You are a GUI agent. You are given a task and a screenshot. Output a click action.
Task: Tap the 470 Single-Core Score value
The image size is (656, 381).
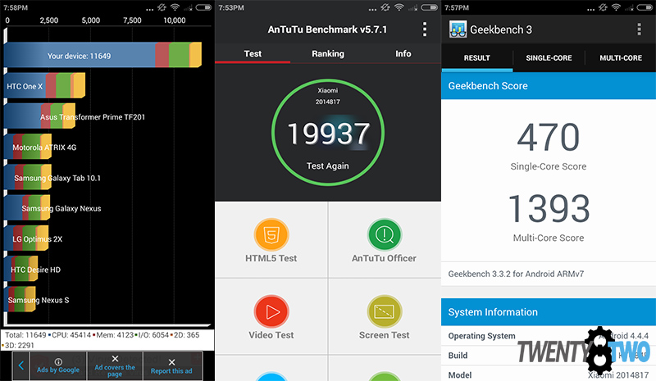click(549, 137)
